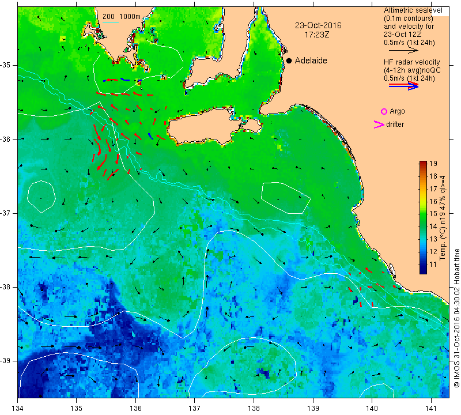The width and height of the screenshot is (461, 415).
Task: Click the 136 longitude axis label
Action: (135, 408)
